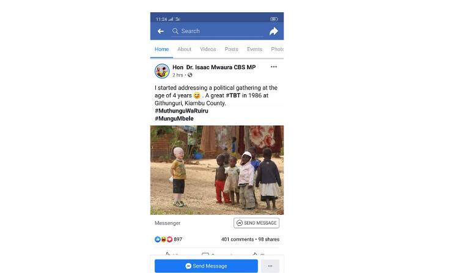Open the Events tab
Viewport: 472px width, 273px height.
click(x=255, y=49)
